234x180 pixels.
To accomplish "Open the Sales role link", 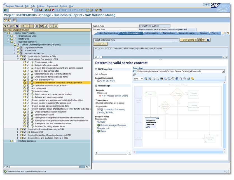I will point(103,131).
